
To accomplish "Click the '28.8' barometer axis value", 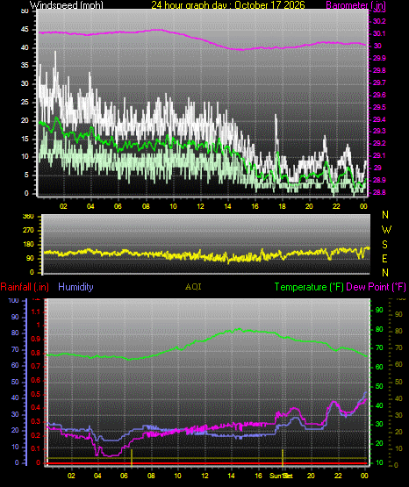I will coord(379,192).
